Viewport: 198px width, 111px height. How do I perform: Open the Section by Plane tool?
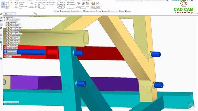[x=78, y=5]
